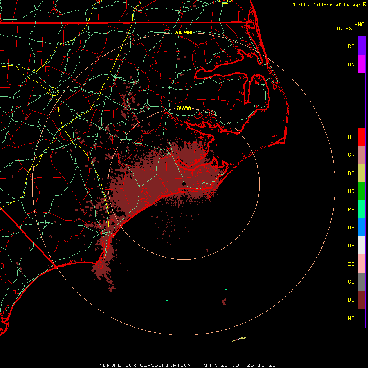This screenshot has width=368, height=368.
Task: Click the BI legend label
Action: pos(351,300)
